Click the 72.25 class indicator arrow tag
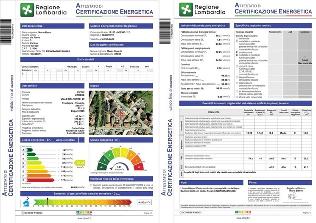This screenshot has width=316, height=223. coord(80,163)
